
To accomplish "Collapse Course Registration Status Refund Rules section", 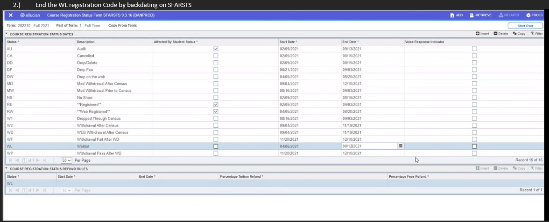I will (7, 168).
